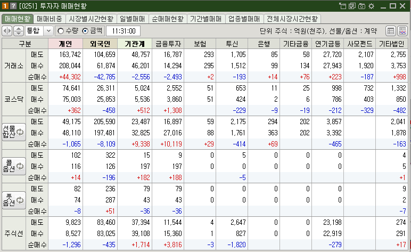Click the 외국인 column header

coord(100,44)
